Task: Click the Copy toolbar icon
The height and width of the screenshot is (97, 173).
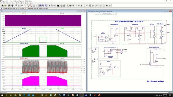Action: click(52, 6)
